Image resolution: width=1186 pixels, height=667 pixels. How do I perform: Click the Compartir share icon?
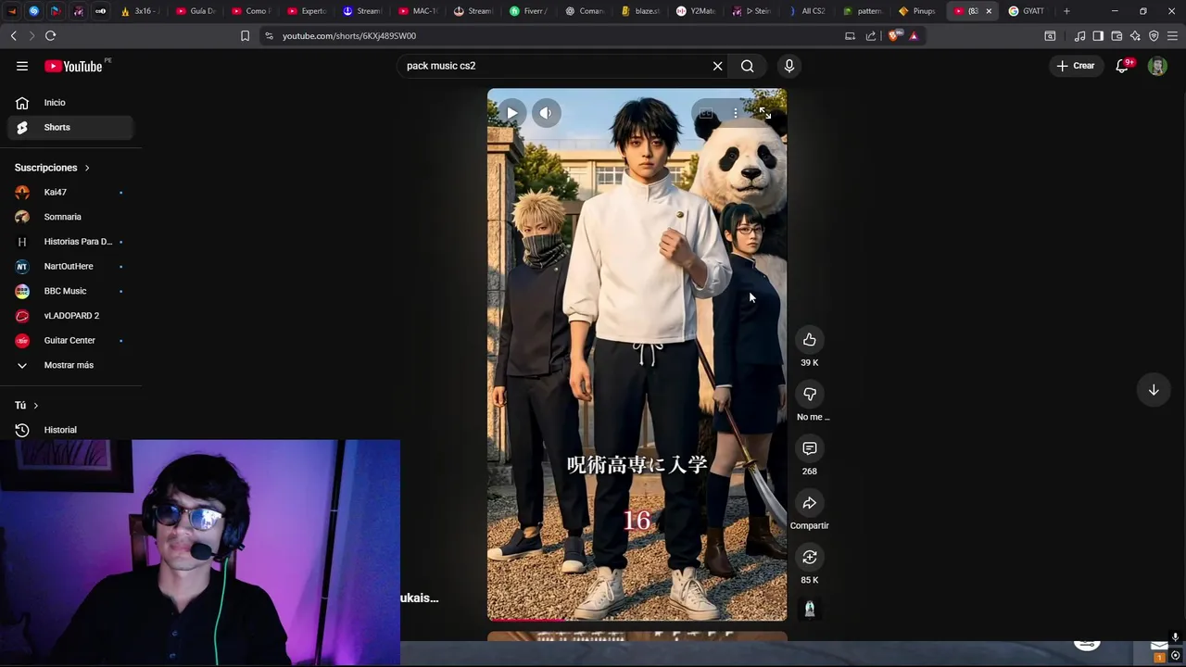(809, 503)
